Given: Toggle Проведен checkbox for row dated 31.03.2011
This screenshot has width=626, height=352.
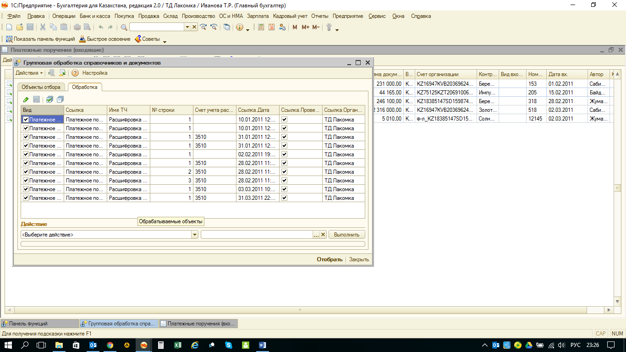Looking at the screenshot, I should tap(285, 198).
